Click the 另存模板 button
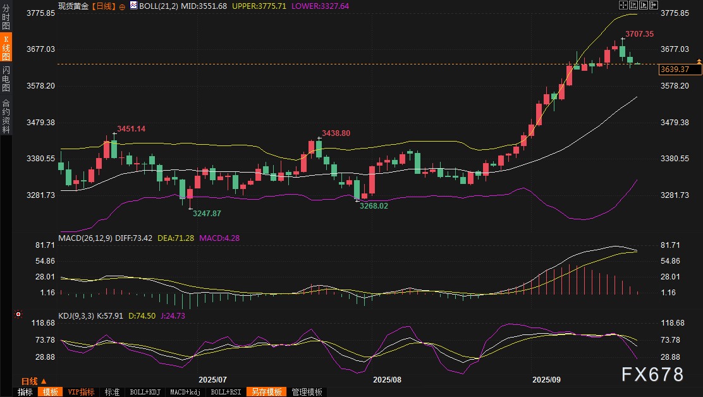Image resolution: width=703 pixels, height=397 pixels. [266, 392]
